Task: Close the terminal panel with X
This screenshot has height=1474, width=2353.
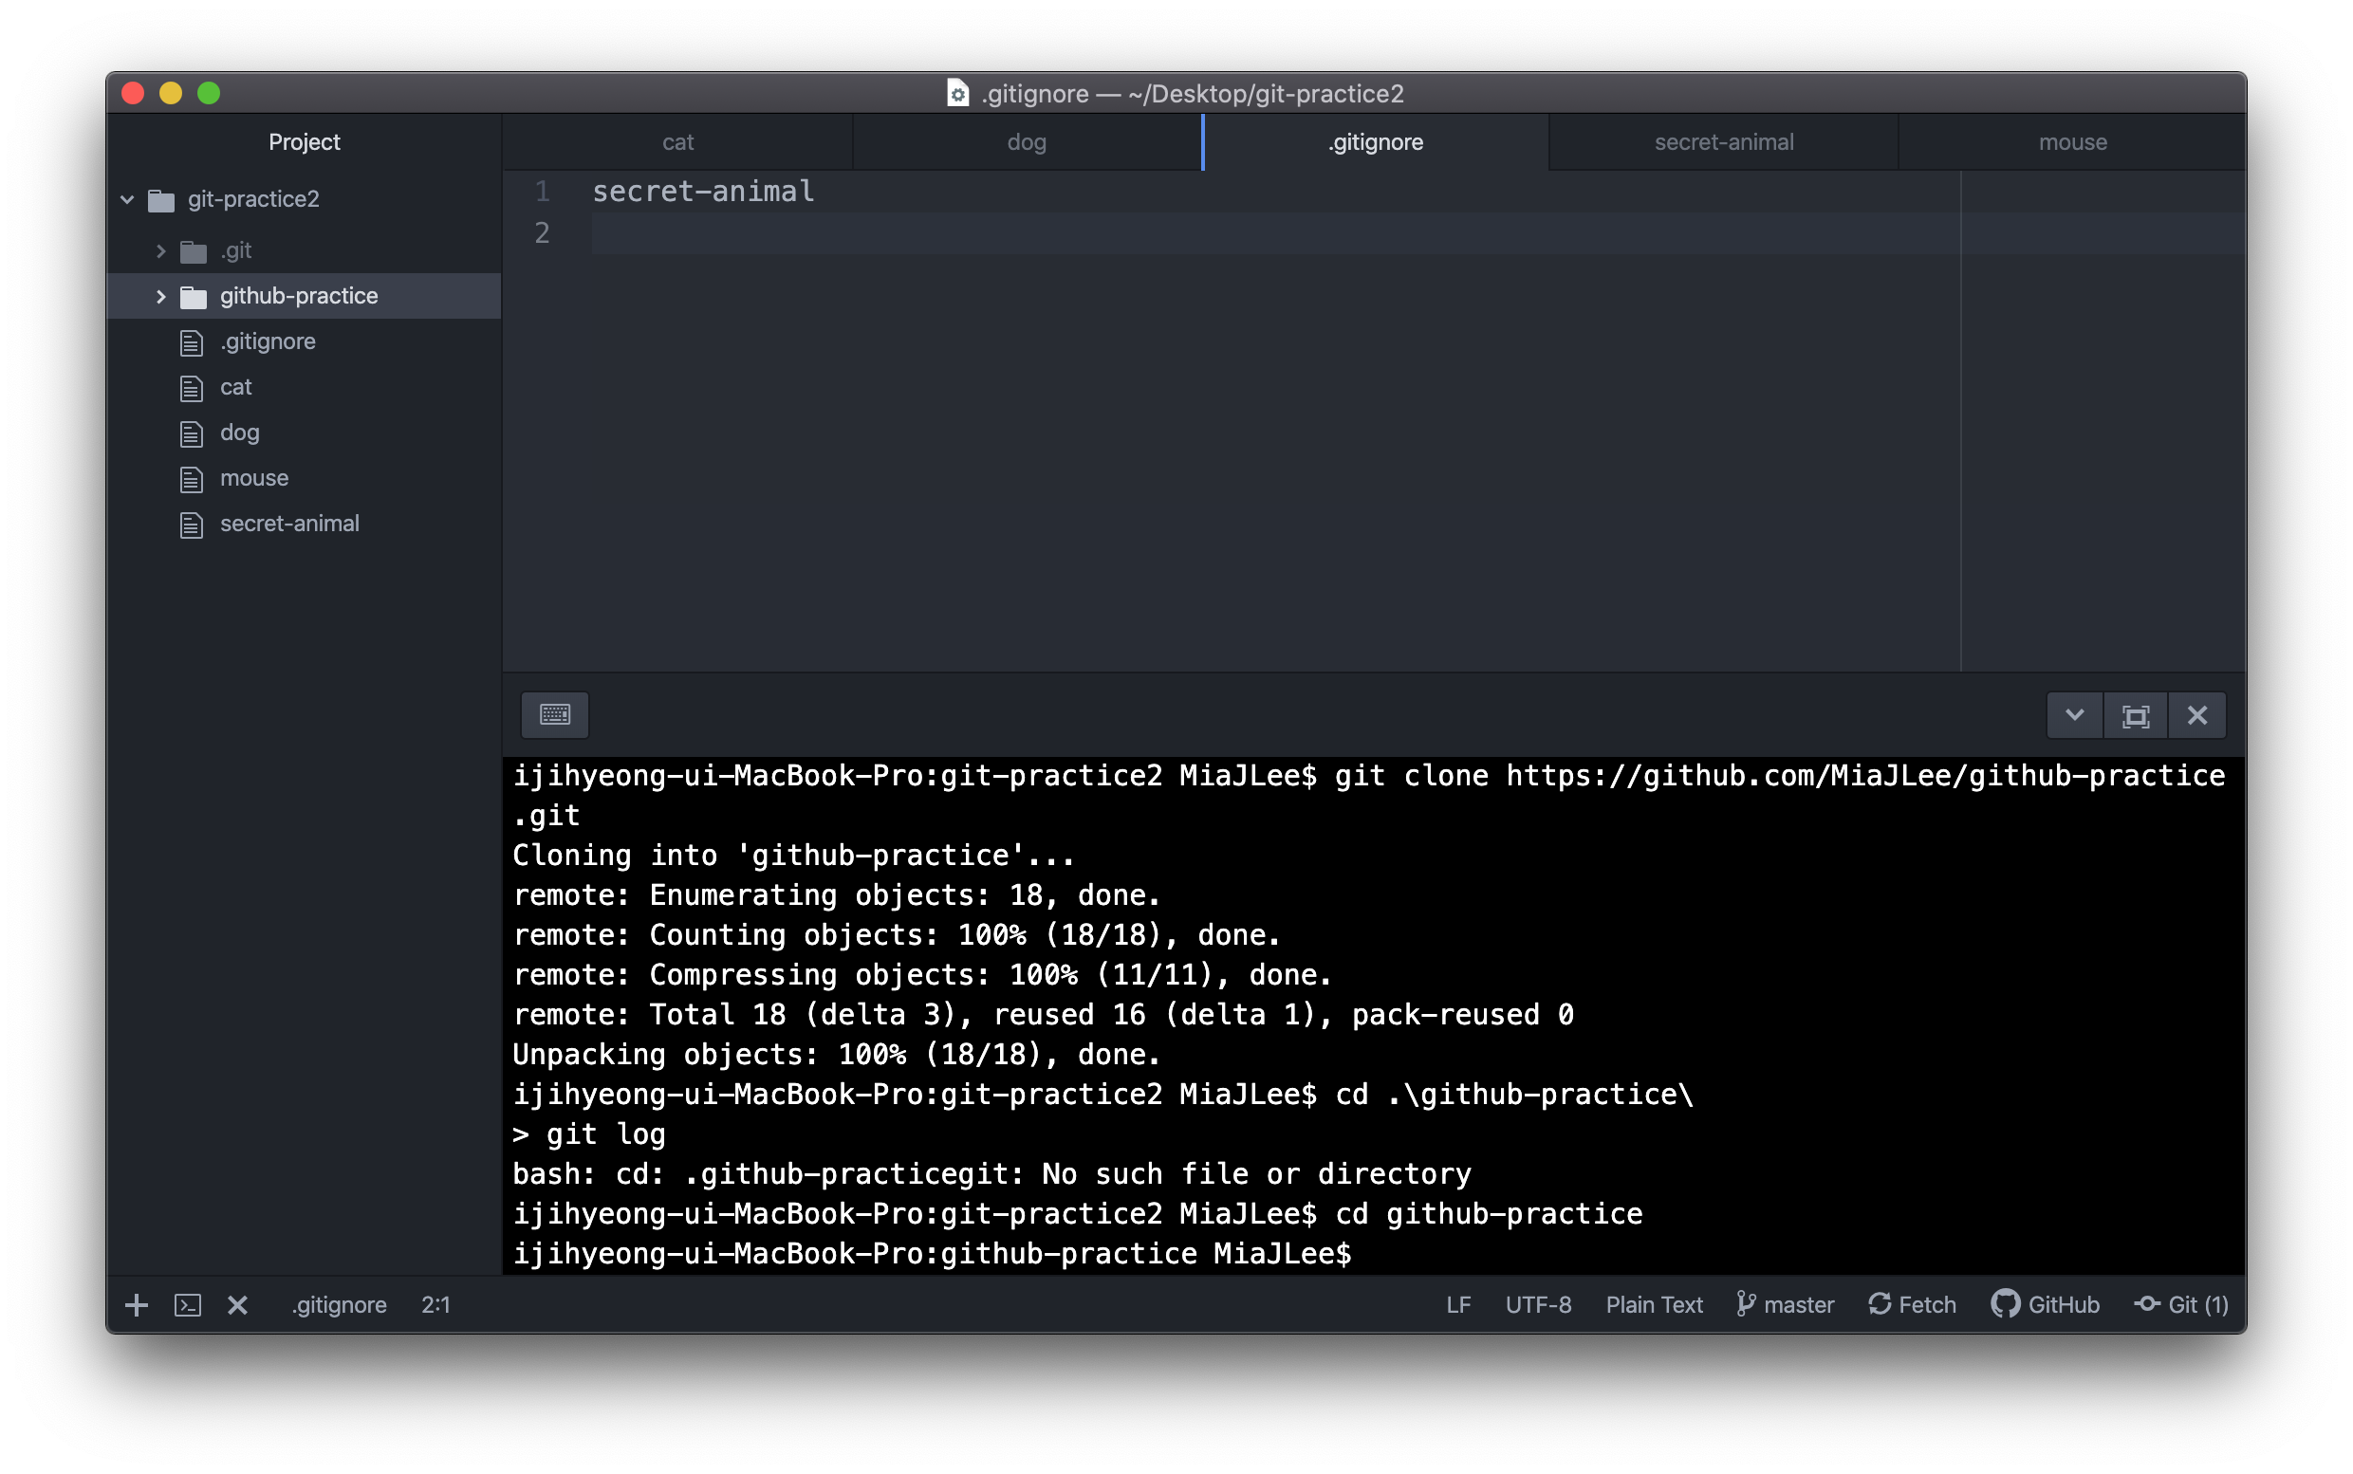Action: (x=2196, y=715)
